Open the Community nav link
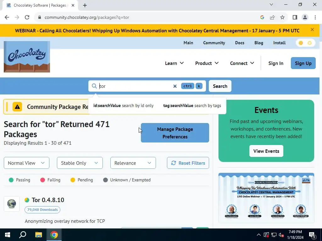The height and width of the screenshot is (241, 322). pyautogui.click(x=214, y=43)
